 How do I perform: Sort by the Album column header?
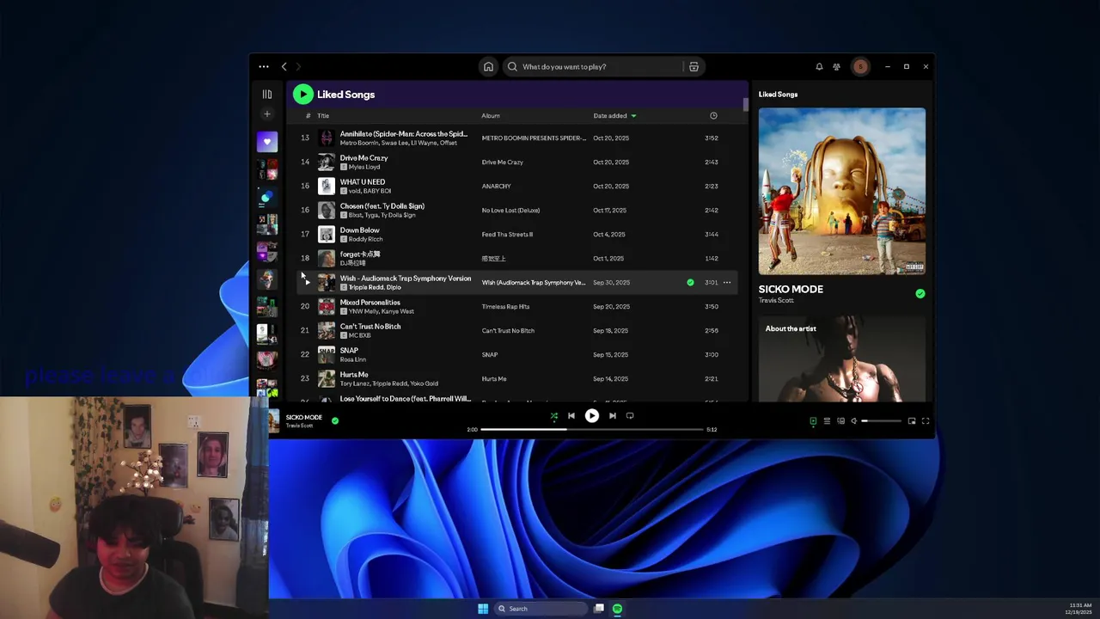[x=491, y=115]
